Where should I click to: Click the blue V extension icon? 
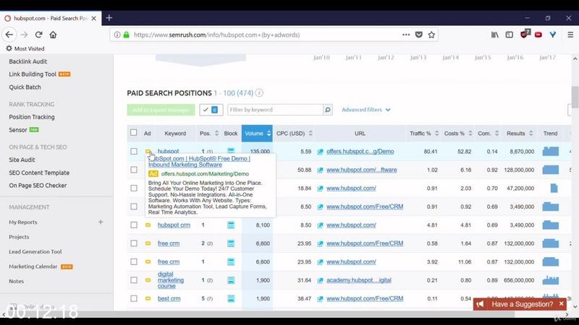[x=553, y=35]
